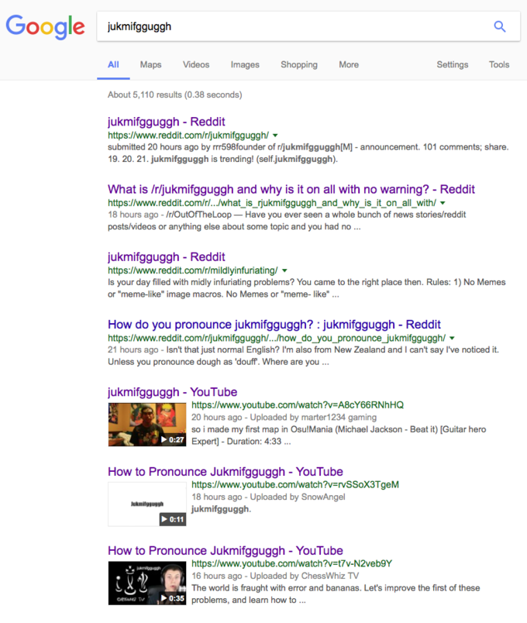Click 'Uploaded by SnowAngel' text
Screen dimensions: 527x623
(298, 497)
